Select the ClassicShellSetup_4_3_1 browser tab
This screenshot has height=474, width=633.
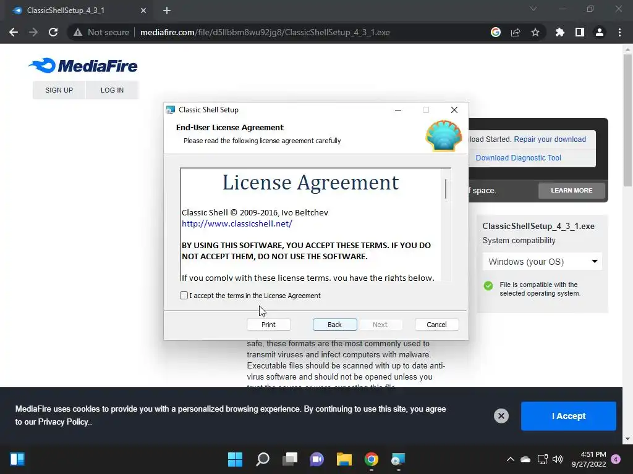click(x=79, y=10)
